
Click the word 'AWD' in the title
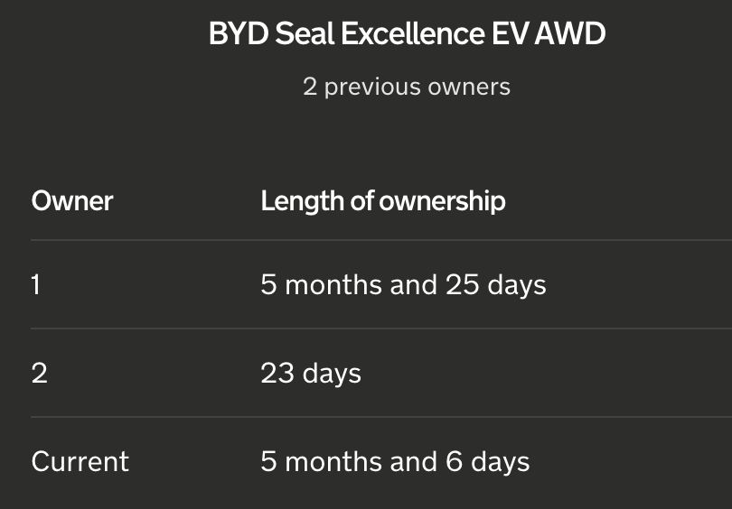(569, 33)
